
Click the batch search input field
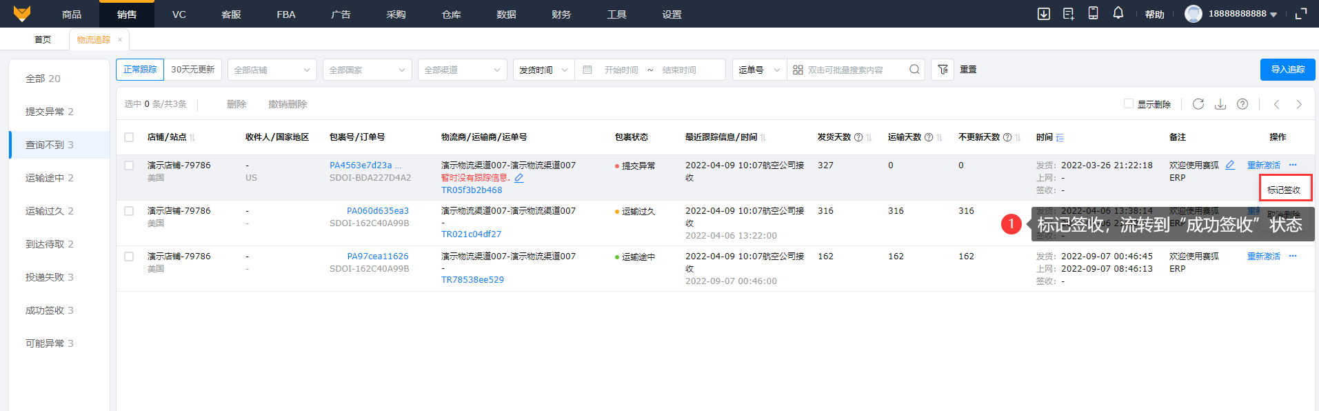pyautogui.click(x=855, y=70)
